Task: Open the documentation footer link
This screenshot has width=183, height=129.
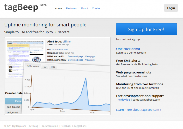Action: [50, 126]
